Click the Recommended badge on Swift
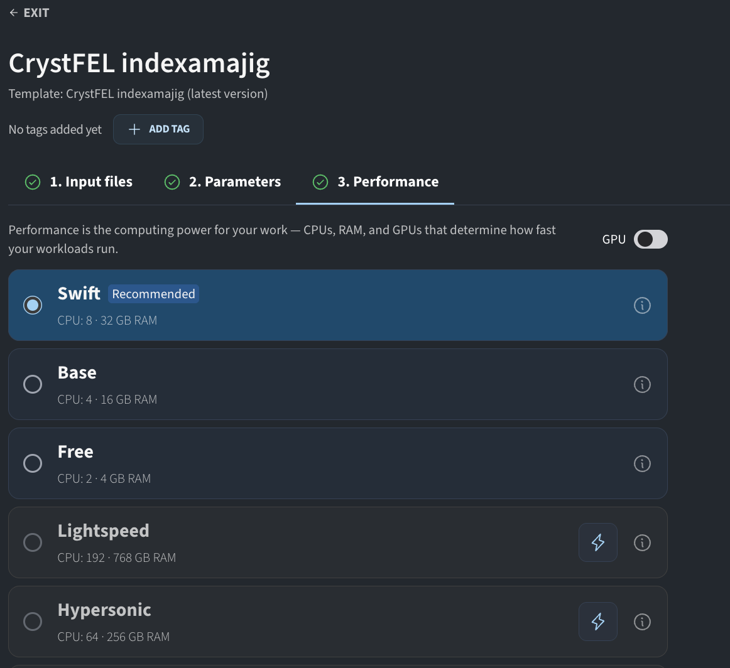The image size is (730, 668). point(154,294)
